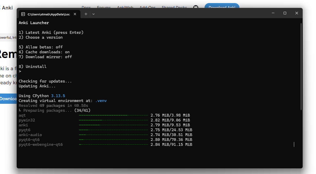Click 'anki-audio' package name

(30, 135)
